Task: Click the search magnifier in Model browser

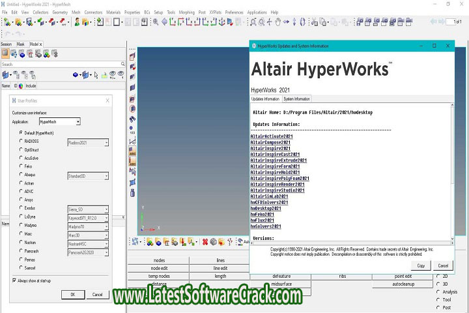Action: 122,64
